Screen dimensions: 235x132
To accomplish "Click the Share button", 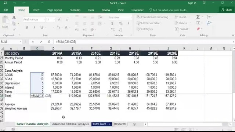I will (227, 10).
